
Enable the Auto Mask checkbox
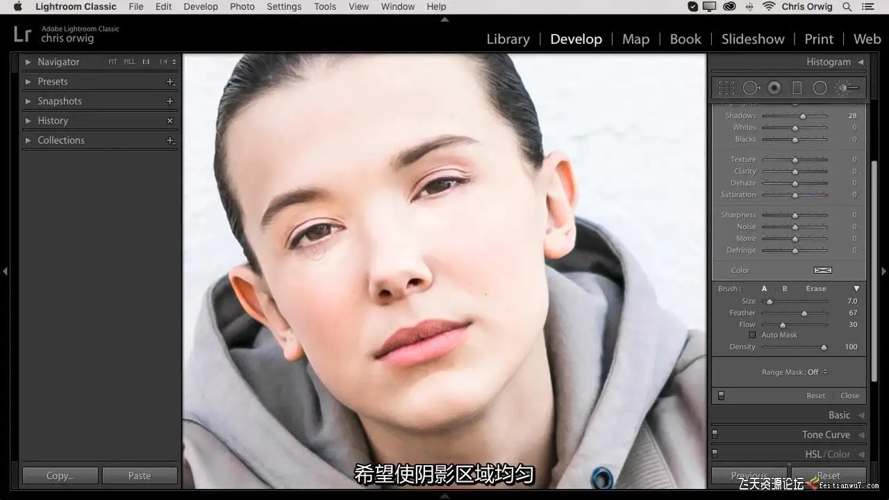click(x=752, y=335)
